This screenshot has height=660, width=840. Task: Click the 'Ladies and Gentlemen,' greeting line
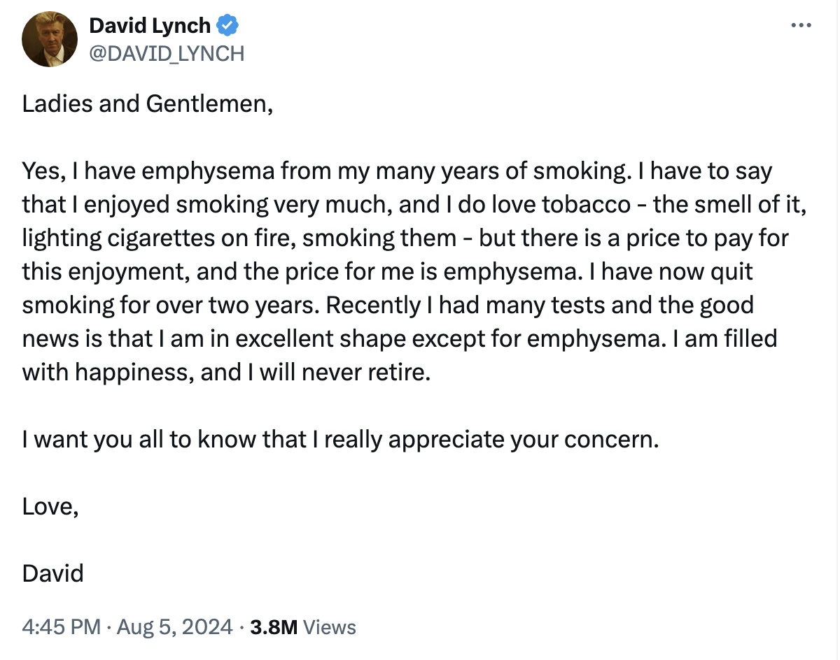tap(148, 103)
